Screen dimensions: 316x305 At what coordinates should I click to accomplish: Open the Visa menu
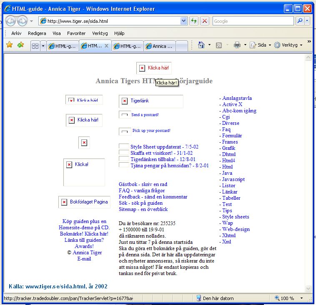click(x=56, y=33)
